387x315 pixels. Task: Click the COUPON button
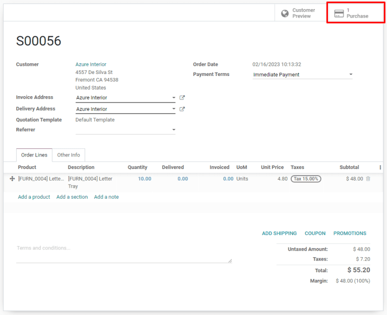pyautogui.click(x=315, y=233)
